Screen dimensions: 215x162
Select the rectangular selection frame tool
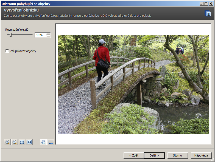[51, 142]
